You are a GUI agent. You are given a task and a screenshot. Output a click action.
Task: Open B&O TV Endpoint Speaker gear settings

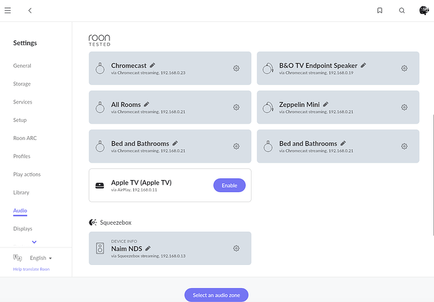click(x=404, y=68)
